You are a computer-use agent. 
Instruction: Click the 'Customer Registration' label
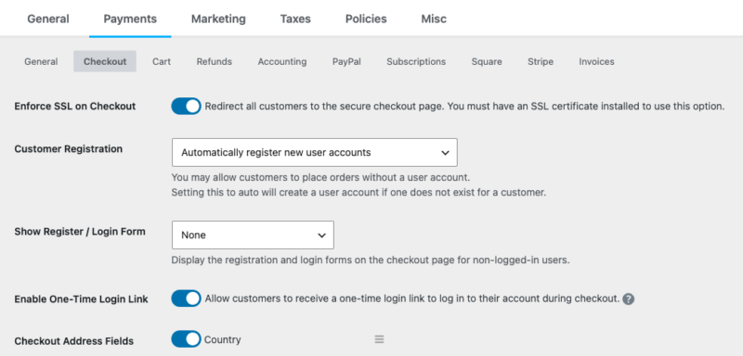coord(68,149)
